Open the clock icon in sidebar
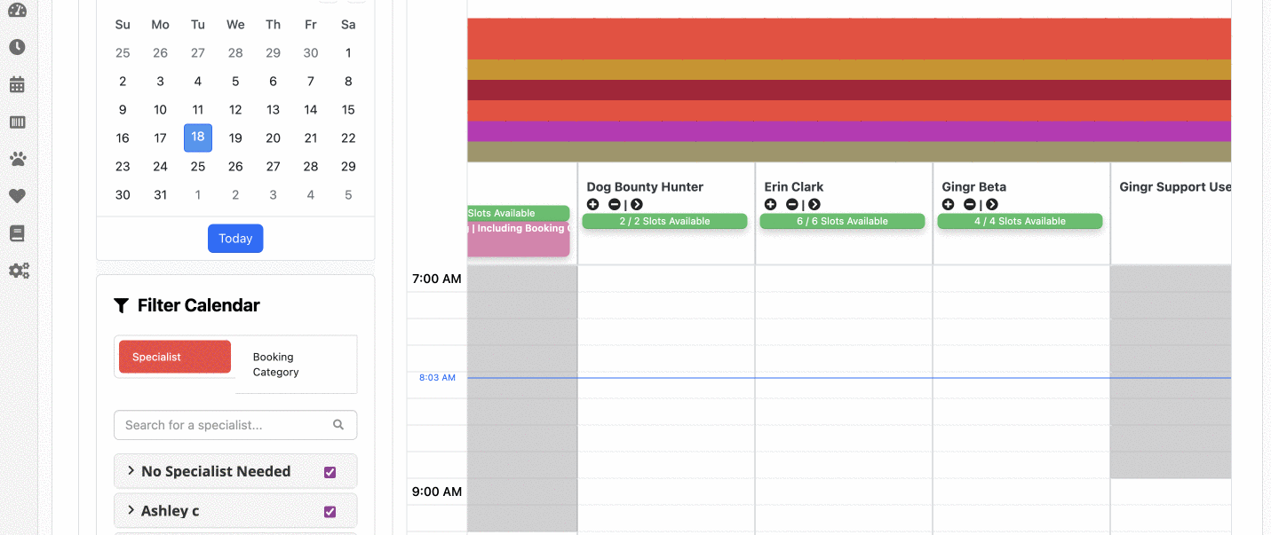This screenshot has height=535, width=1271. (17, 47)
